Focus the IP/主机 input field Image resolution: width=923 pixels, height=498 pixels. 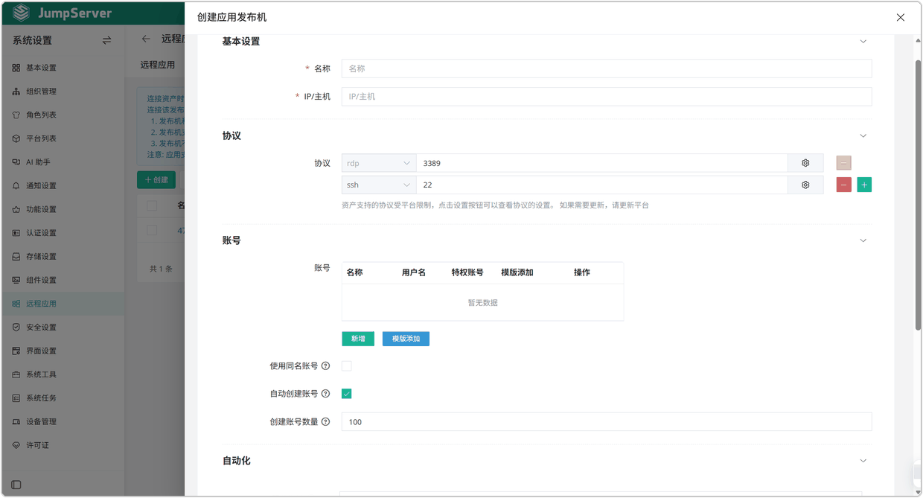click(607, 97)
